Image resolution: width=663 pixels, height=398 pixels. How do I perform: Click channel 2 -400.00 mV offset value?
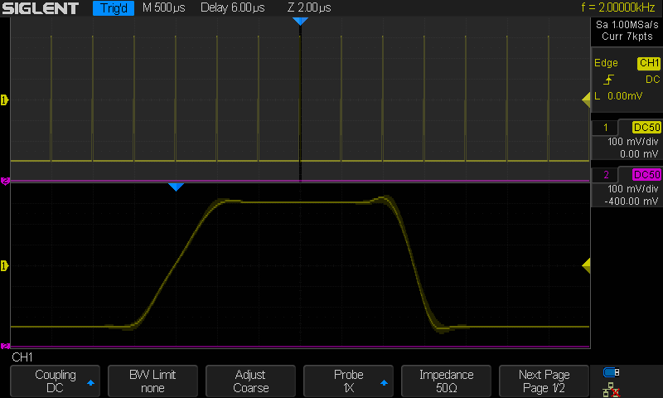[633, 201]
